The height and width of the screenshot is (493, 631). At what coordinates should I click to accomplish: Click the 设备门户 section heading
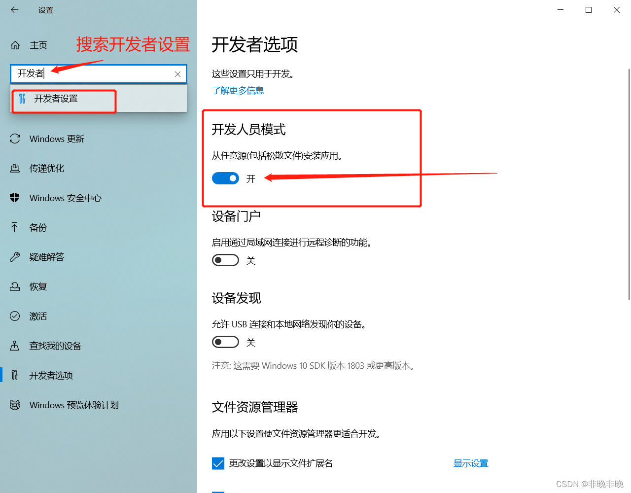tap(236, 216)
